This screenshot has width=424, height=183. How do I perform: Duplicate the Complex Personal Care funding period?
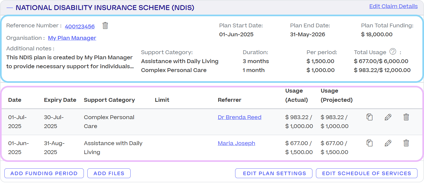tap(369, 117)
